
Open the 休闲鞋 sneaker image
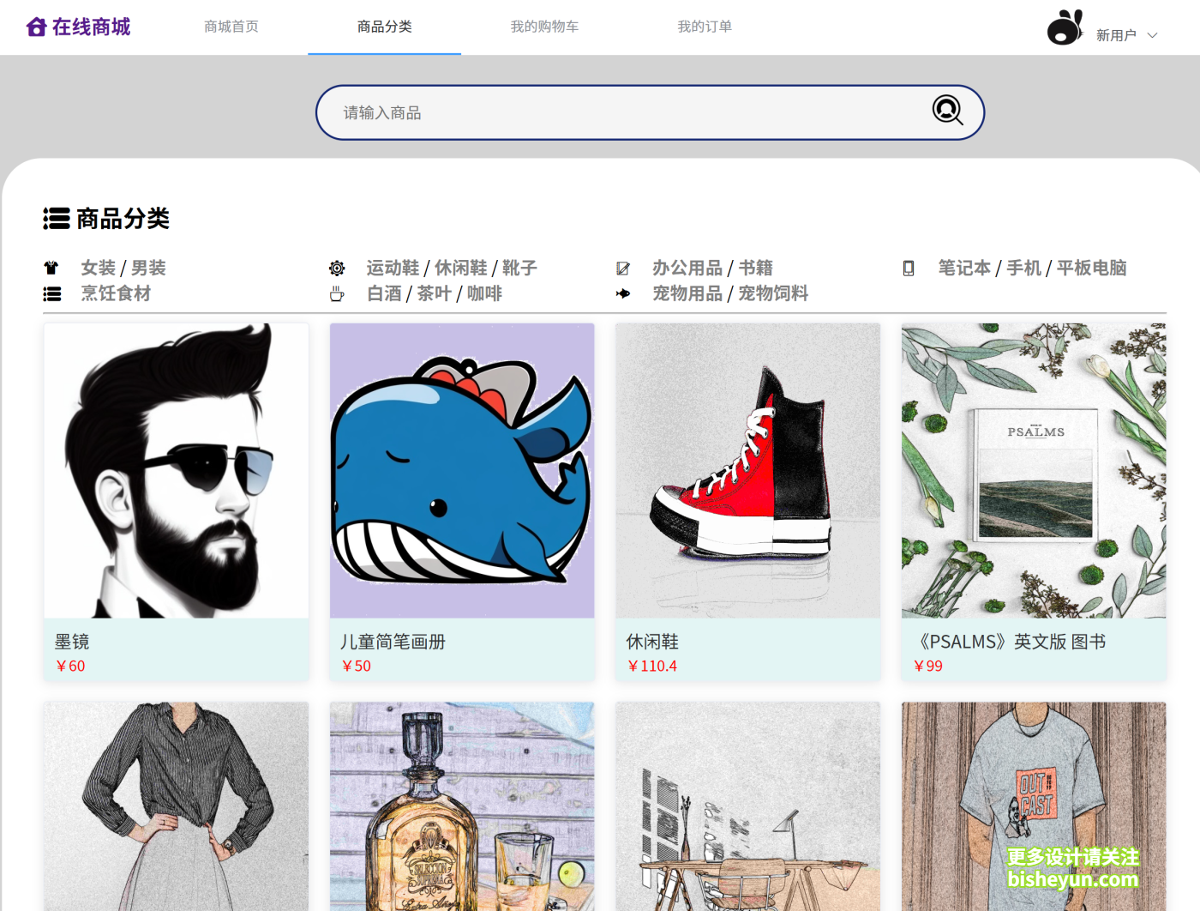coord(748,471)
